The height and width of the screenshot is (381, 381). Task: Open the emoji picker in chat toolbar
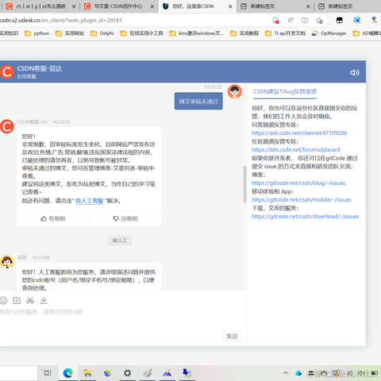click(x=3, y=300)
